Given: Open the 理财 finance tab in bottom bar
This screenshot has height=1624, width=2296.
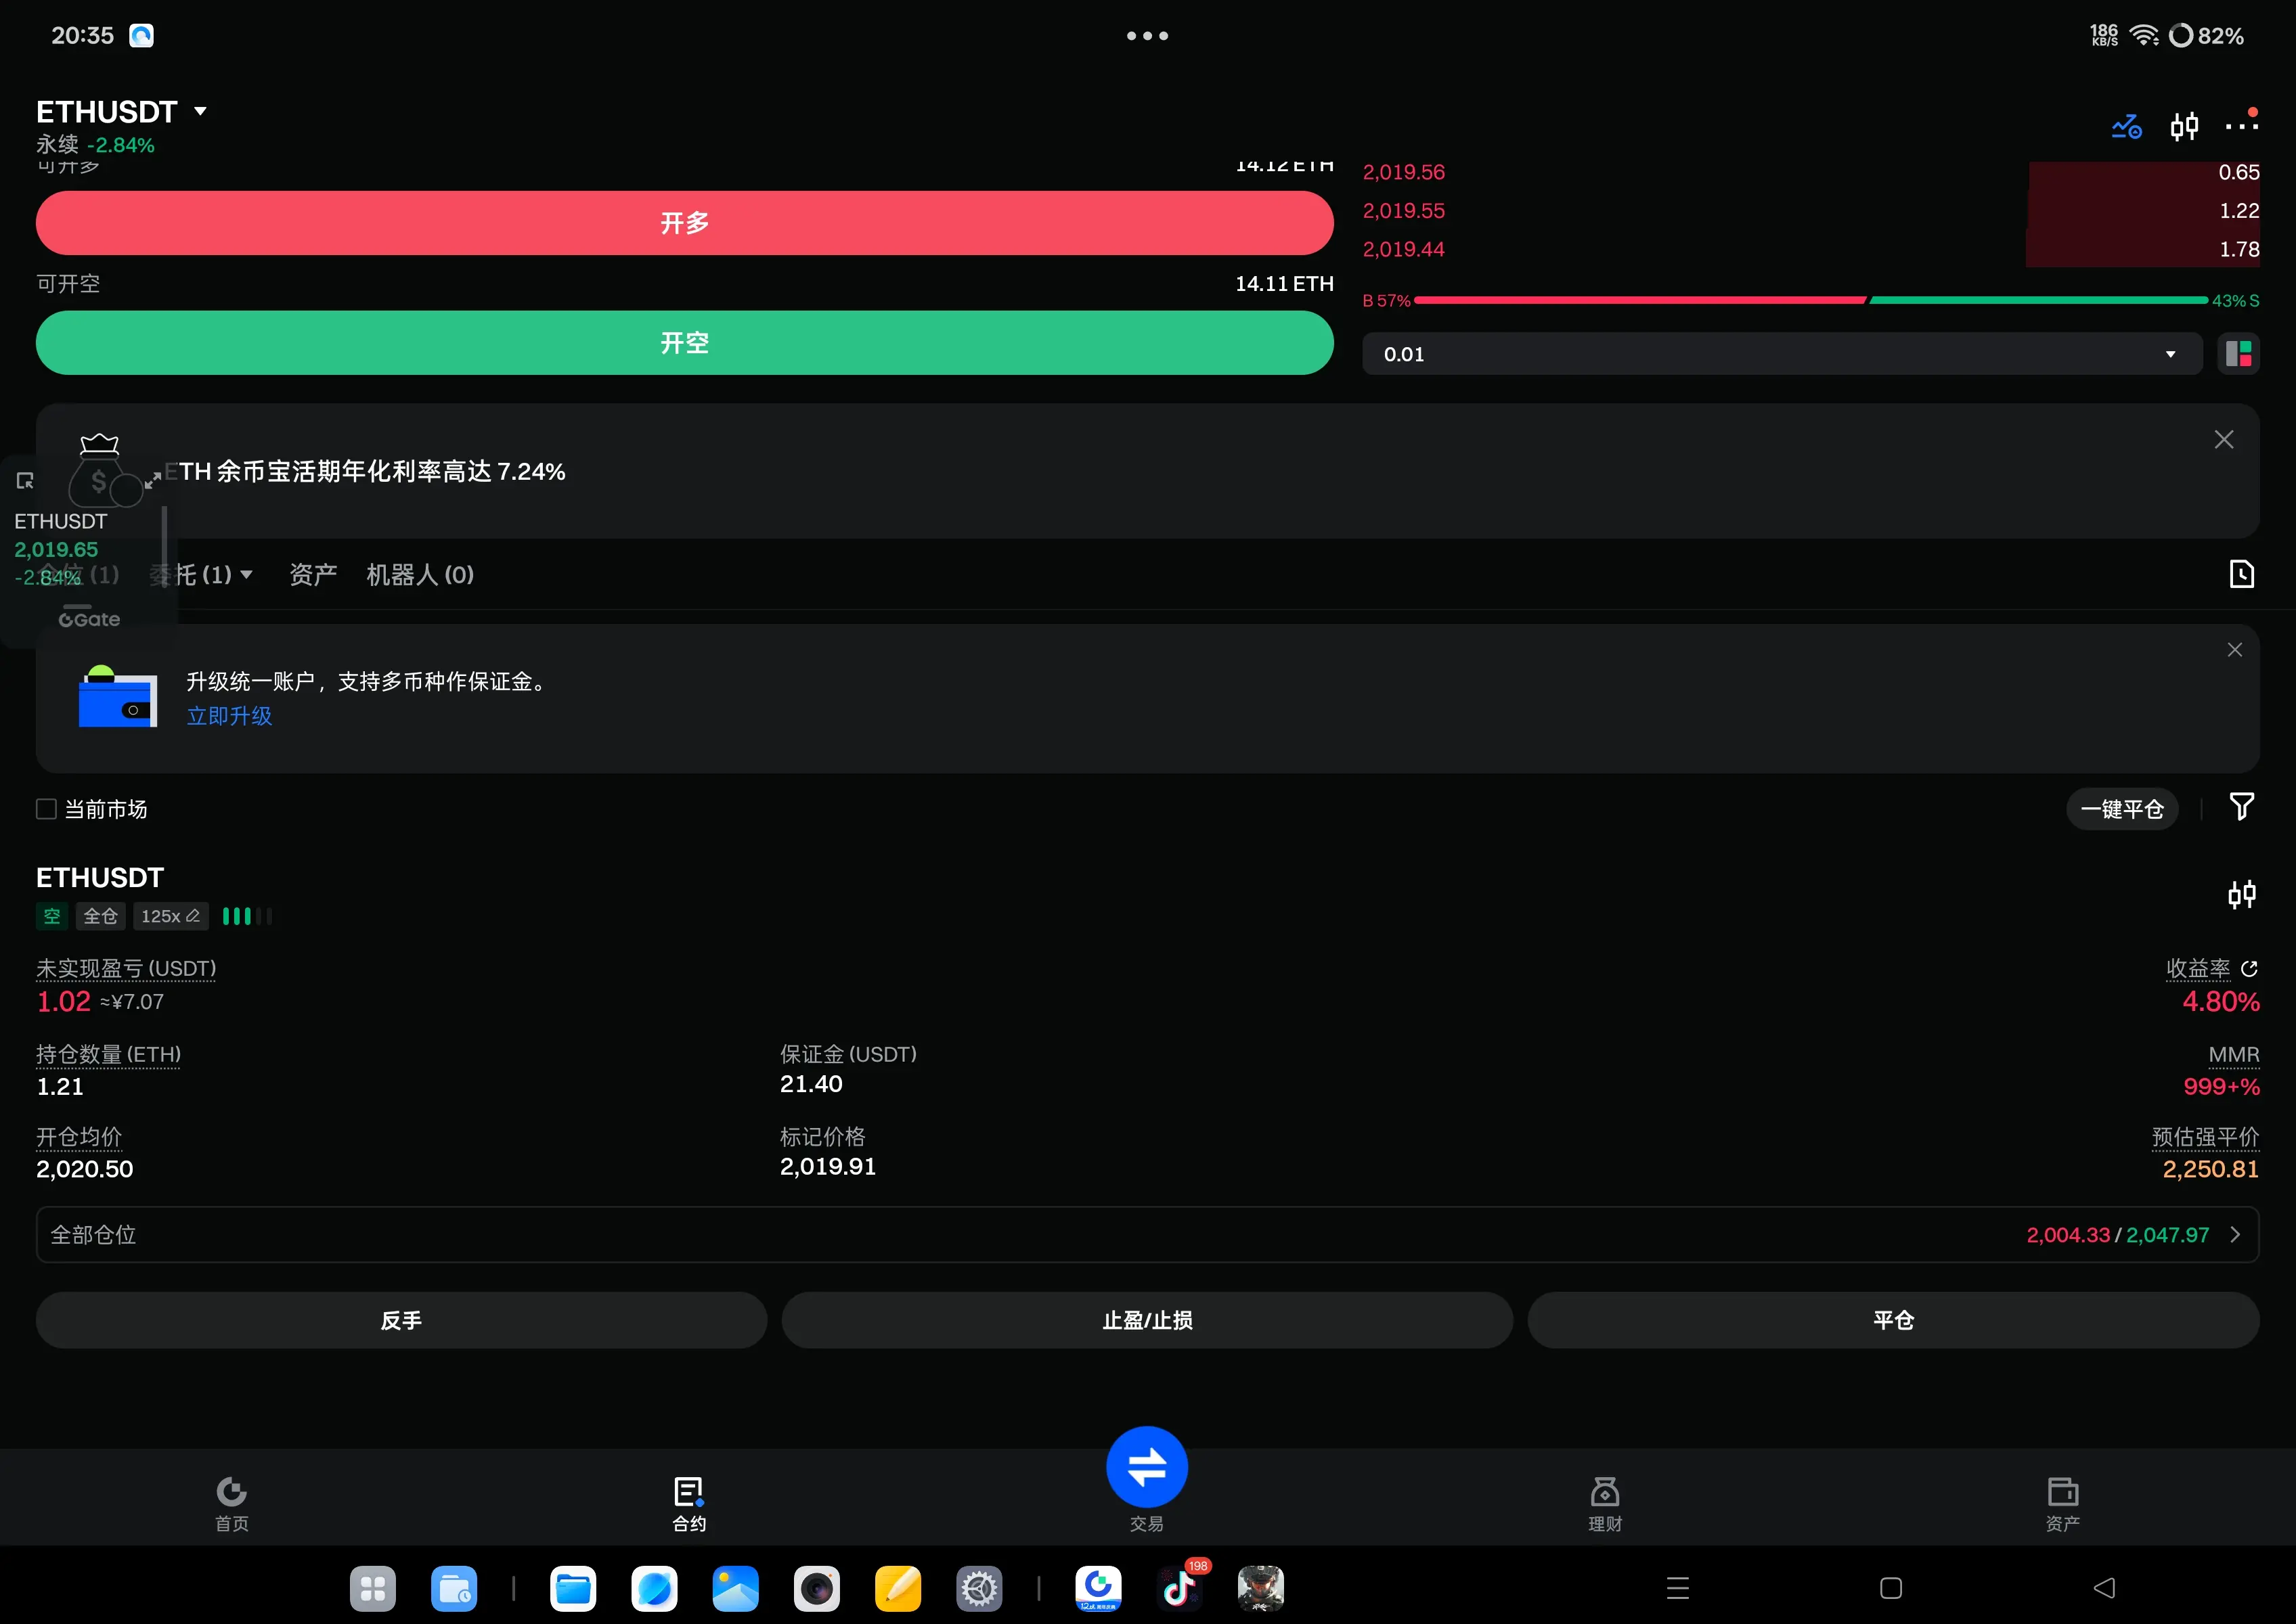Looking at the screenshot, I should (1605, 1502).
